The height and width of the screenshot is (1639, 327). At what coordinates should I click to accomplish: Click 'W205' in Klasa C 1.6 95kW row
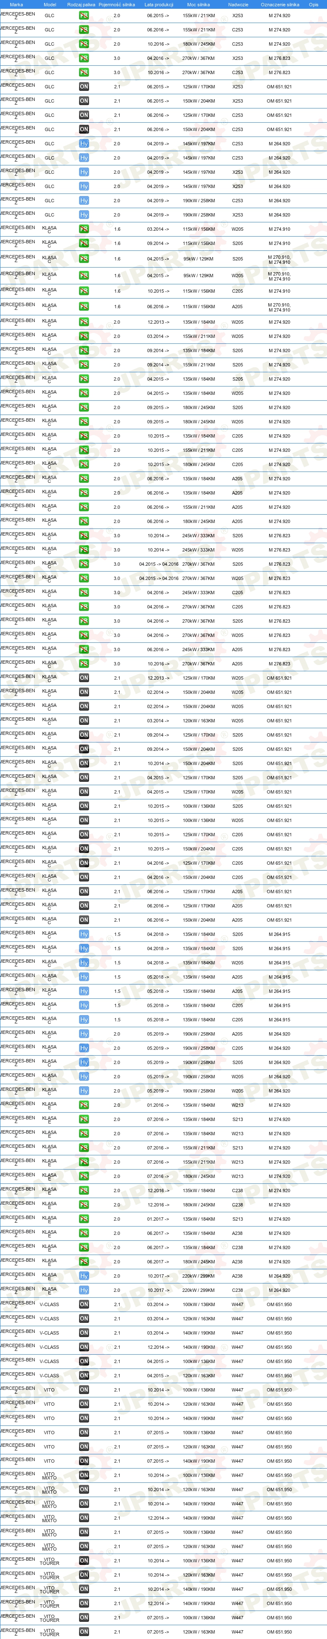click(x=238, y=276)
